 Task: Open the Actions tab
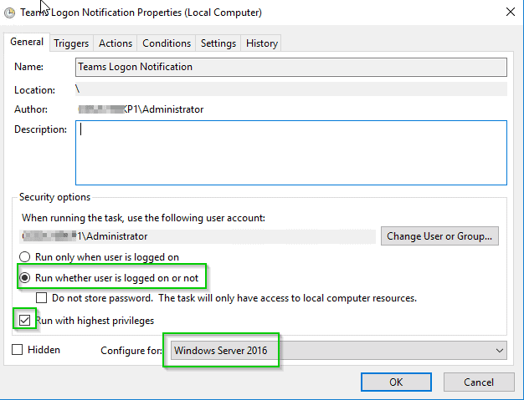tap(116, 43)
